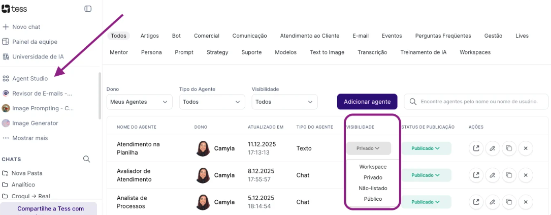Select the Eventos category tab
The image size is (551, 215).
[392, 36]
